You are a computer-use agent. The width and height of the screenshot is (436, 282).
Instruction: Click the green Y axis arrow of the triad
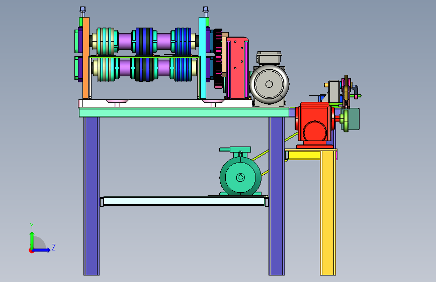(x=32, y=240)
